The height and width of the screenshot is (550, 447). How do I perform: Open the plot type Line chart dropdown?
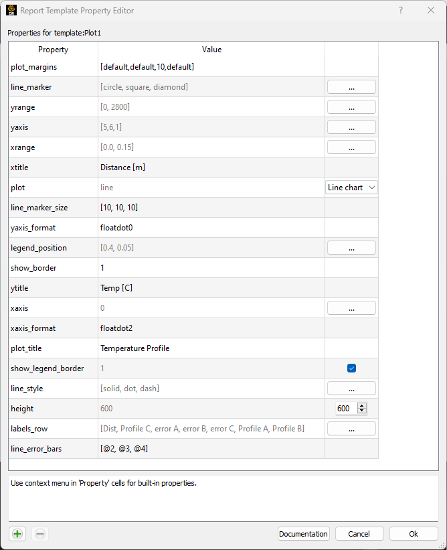point(351,188)
